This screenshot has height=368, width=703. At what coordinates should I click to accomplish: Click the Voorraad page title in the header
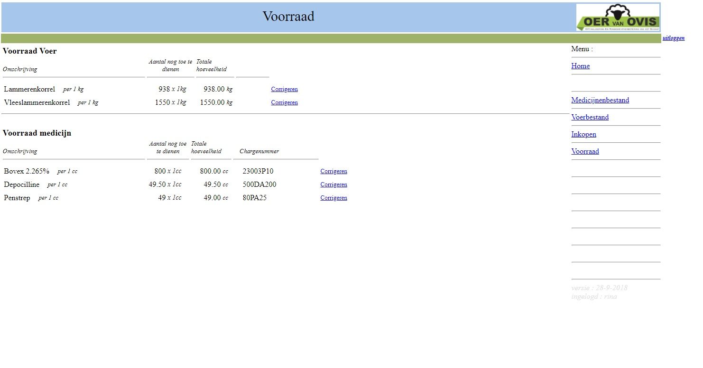point(288,17)
